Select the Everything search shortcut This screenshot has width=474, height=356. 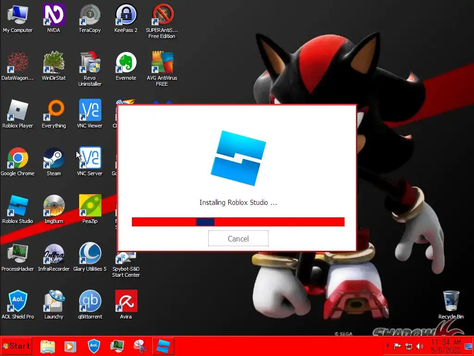click(x=54, y=114)
